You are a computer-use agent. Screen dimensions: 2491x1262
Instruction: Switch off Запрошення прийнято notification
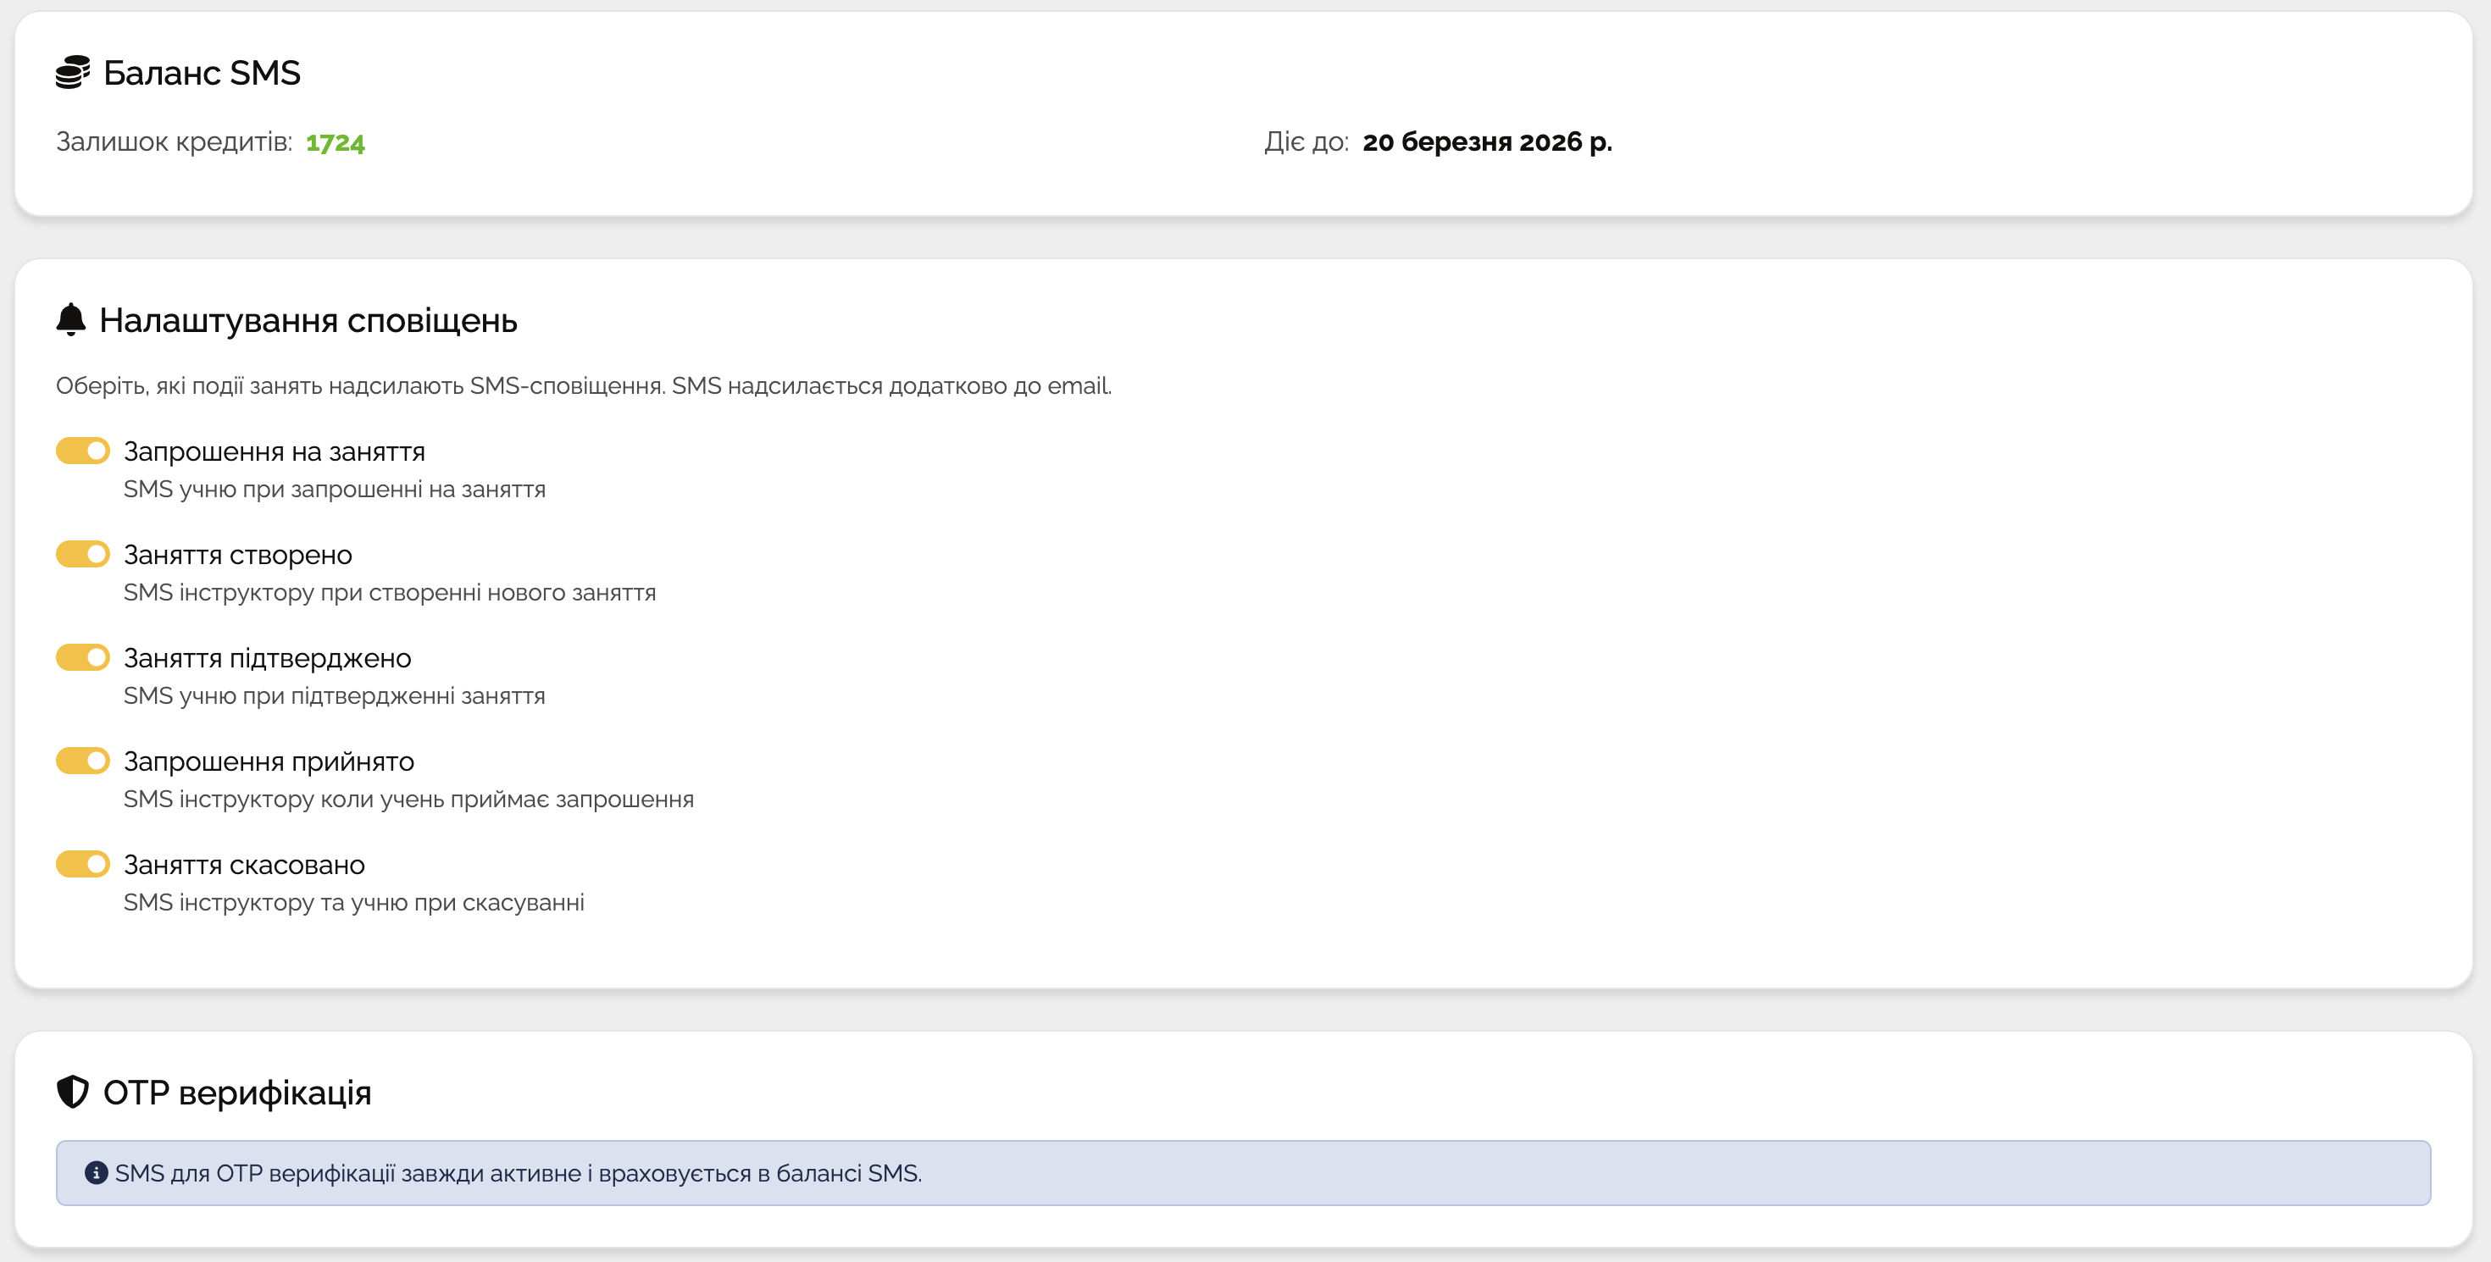pos(83,761)
